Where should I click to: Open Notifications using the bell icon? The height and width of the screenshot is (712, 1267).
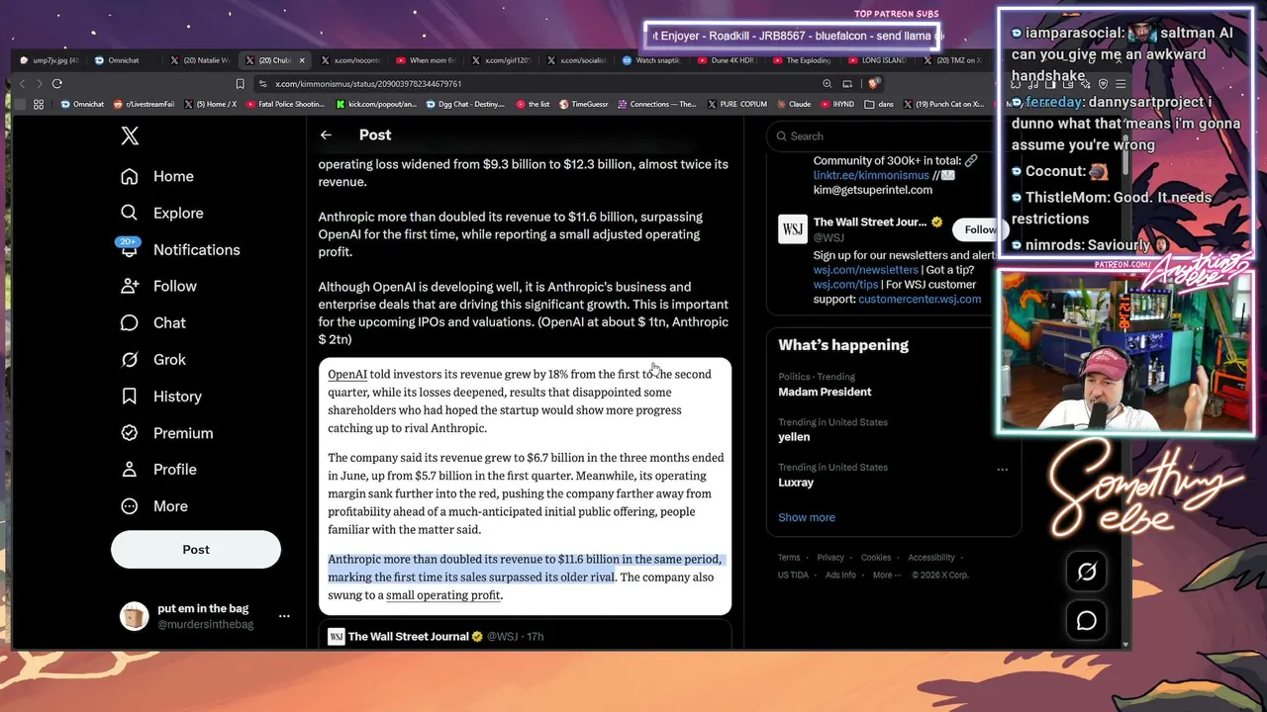pyautogui.click(x=130, y=250)
